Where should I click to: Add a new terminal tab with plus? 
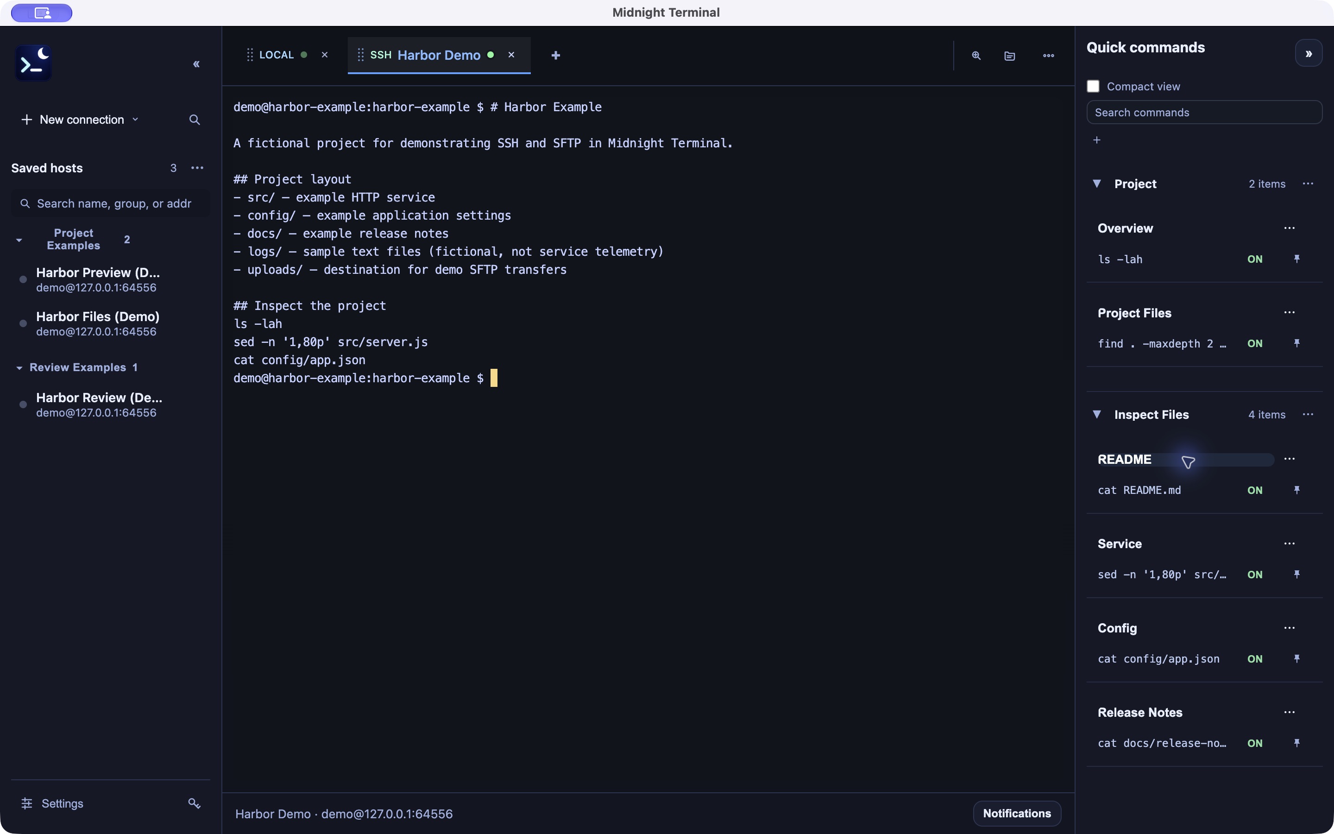point(556,55)
